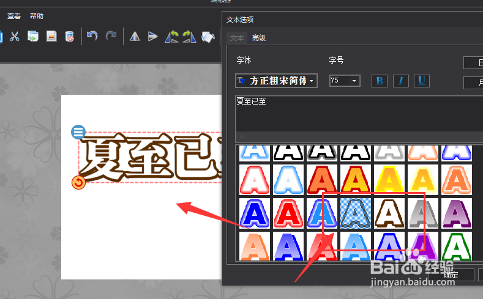Open the 方正粗宋简体 font dropdown

[x=276, y=81]
